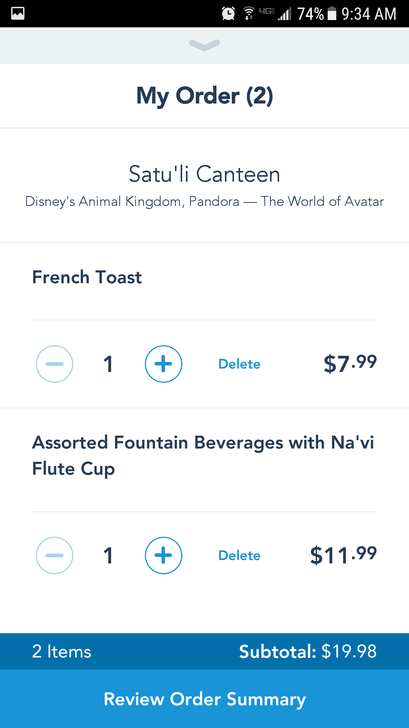Tap the My Order (2) header

(204, 96)
